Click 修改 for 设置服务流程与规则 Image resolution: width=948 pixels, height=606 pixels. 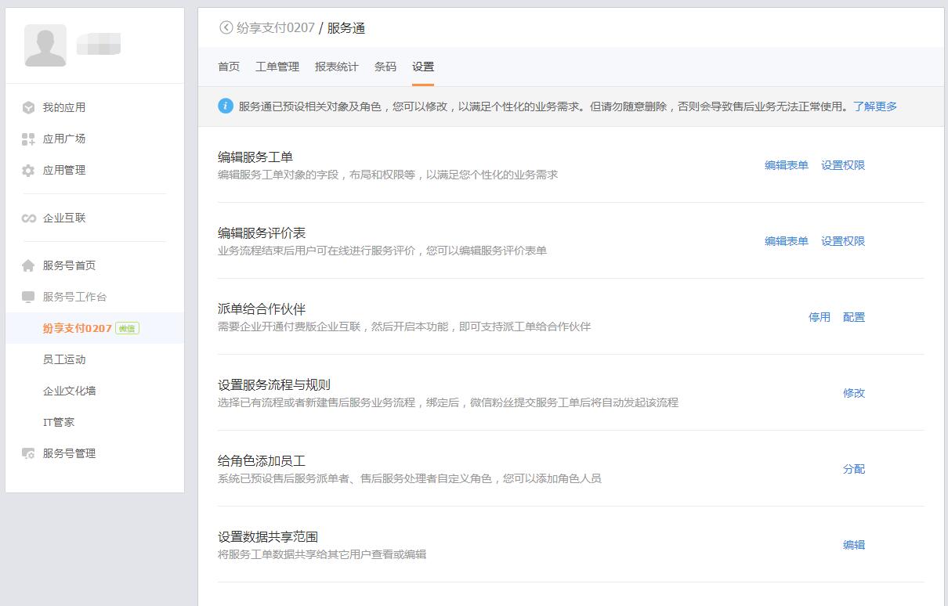[x=854, y=393]
